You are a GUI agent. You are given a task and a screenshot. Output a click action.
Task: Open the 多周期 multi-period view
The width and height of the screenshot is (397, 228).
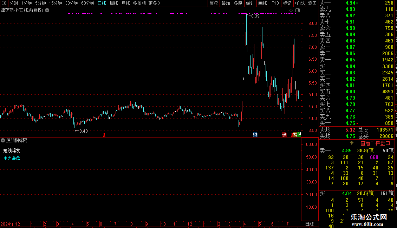click(x=139, y=3)
